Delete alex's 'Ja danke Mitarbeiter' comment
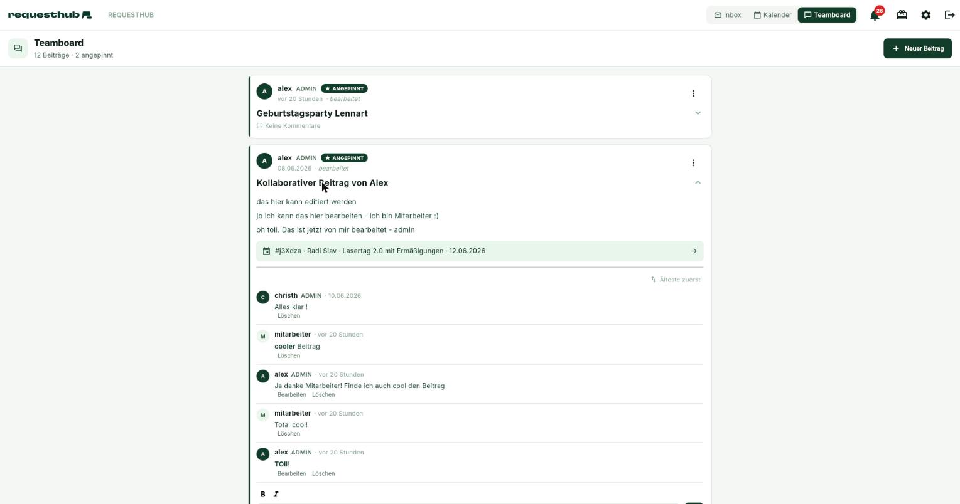 [323, 395]
